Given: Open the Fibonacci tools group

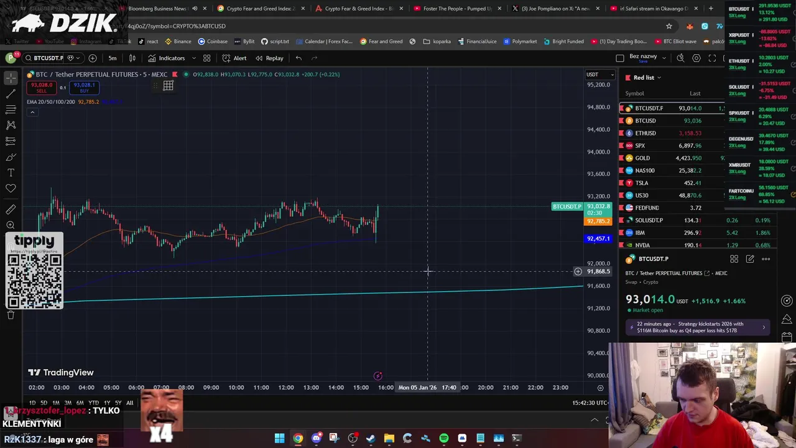Looking at the screenshot, I should click(11, 110).
